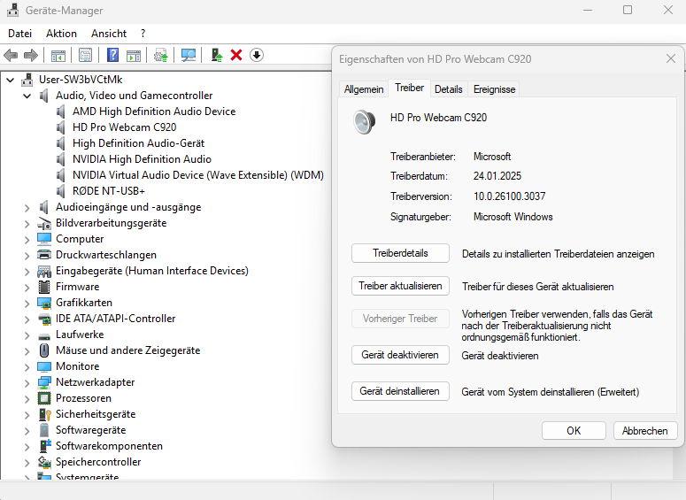Click the Bildverarbeitungsgeräte icon

(44, 223)
